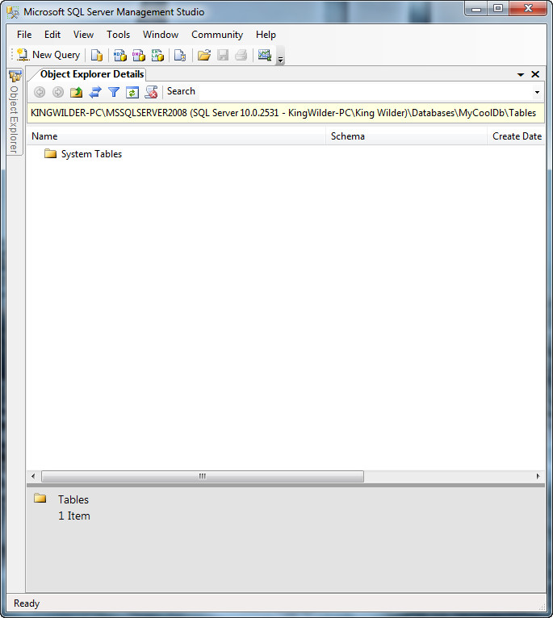Screen dimensions: 553x618
Task: Click the '1 Item' text in summary pane
Action: (74, 516)
